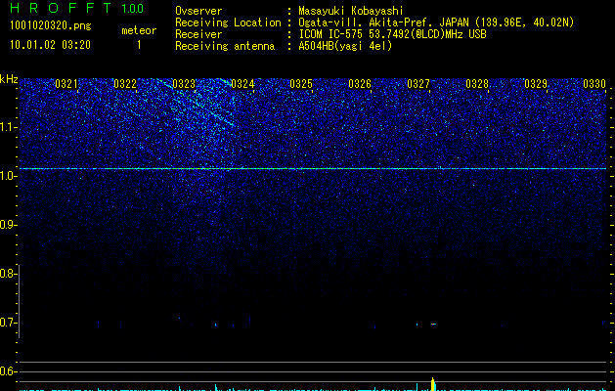Click the 0327 time marker

[x=418, y=84]
